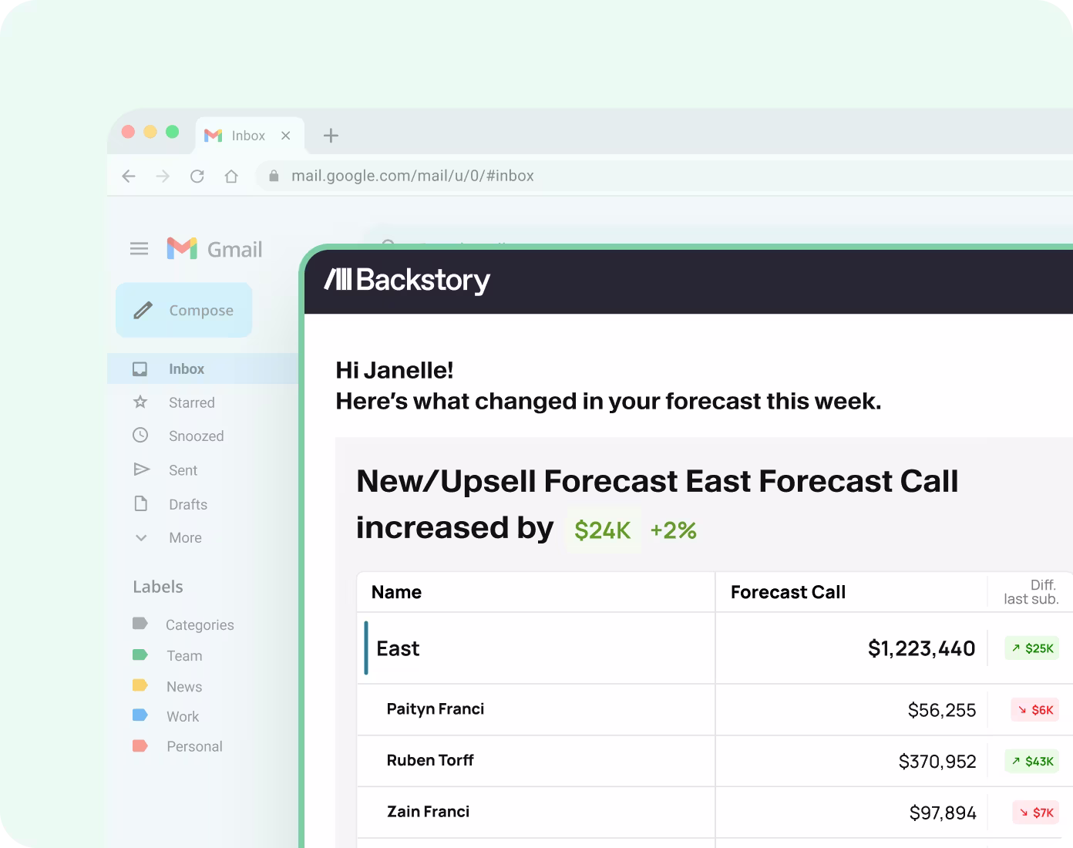This screenshot has height=848, width=1073.
Task: Click the Sent paper plane icon
Action: 141,469
